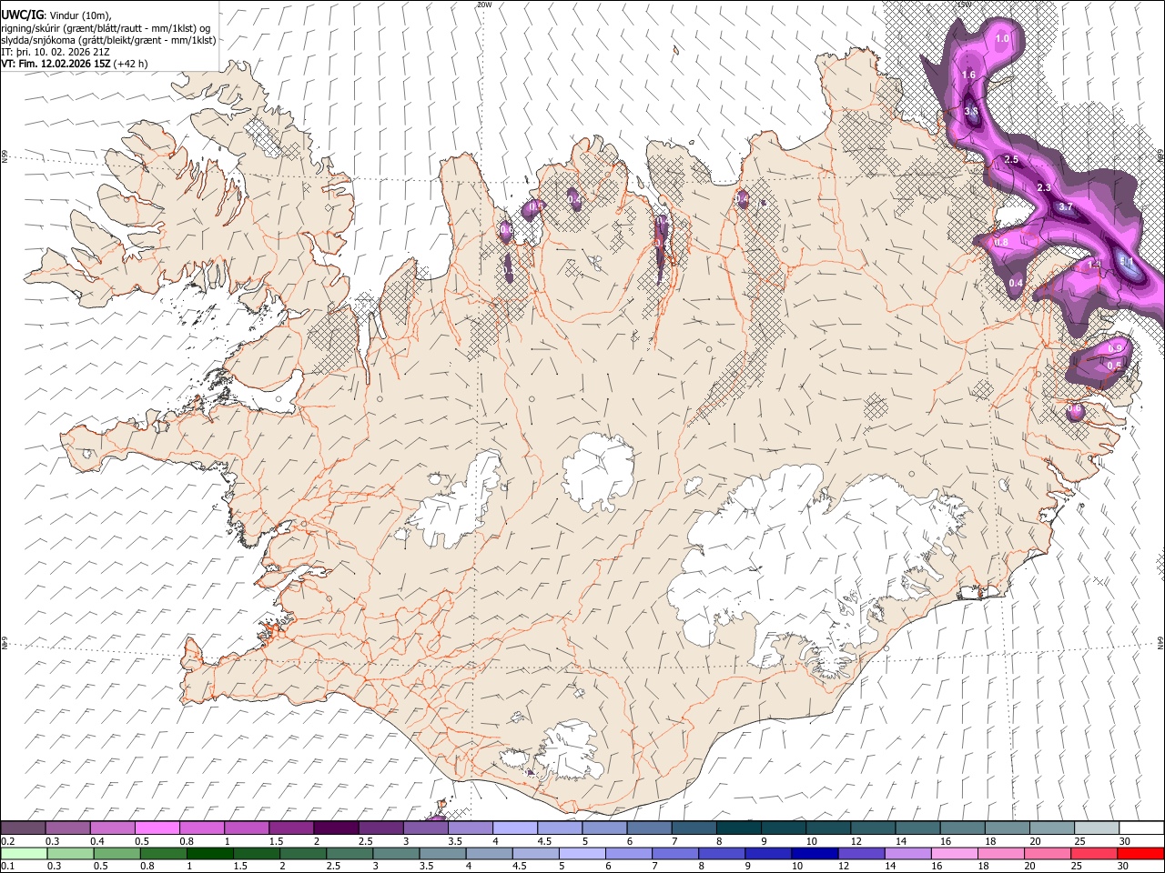Select the crimson 25 swatch, bottom row
1165x873 pixels.
tap(1093, 853)
